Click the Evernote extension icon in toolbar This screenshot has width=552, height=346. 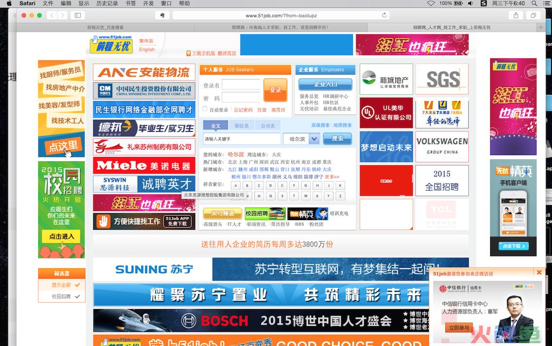point(162,15)
